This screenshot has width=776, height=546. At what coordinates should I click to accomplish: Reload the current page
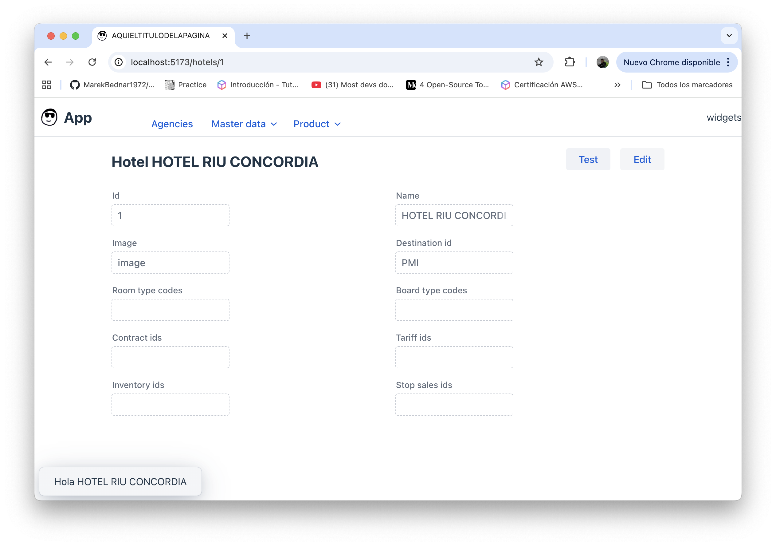tap(92, 62)
